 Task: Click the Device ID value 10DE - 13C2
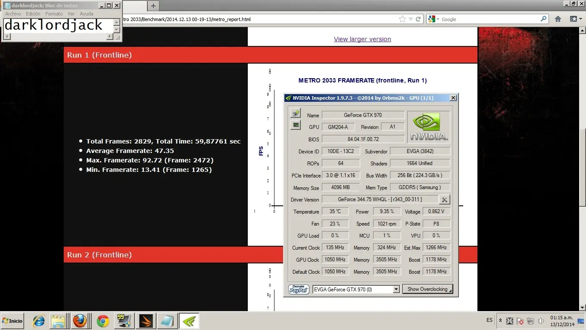pos(341,151)
